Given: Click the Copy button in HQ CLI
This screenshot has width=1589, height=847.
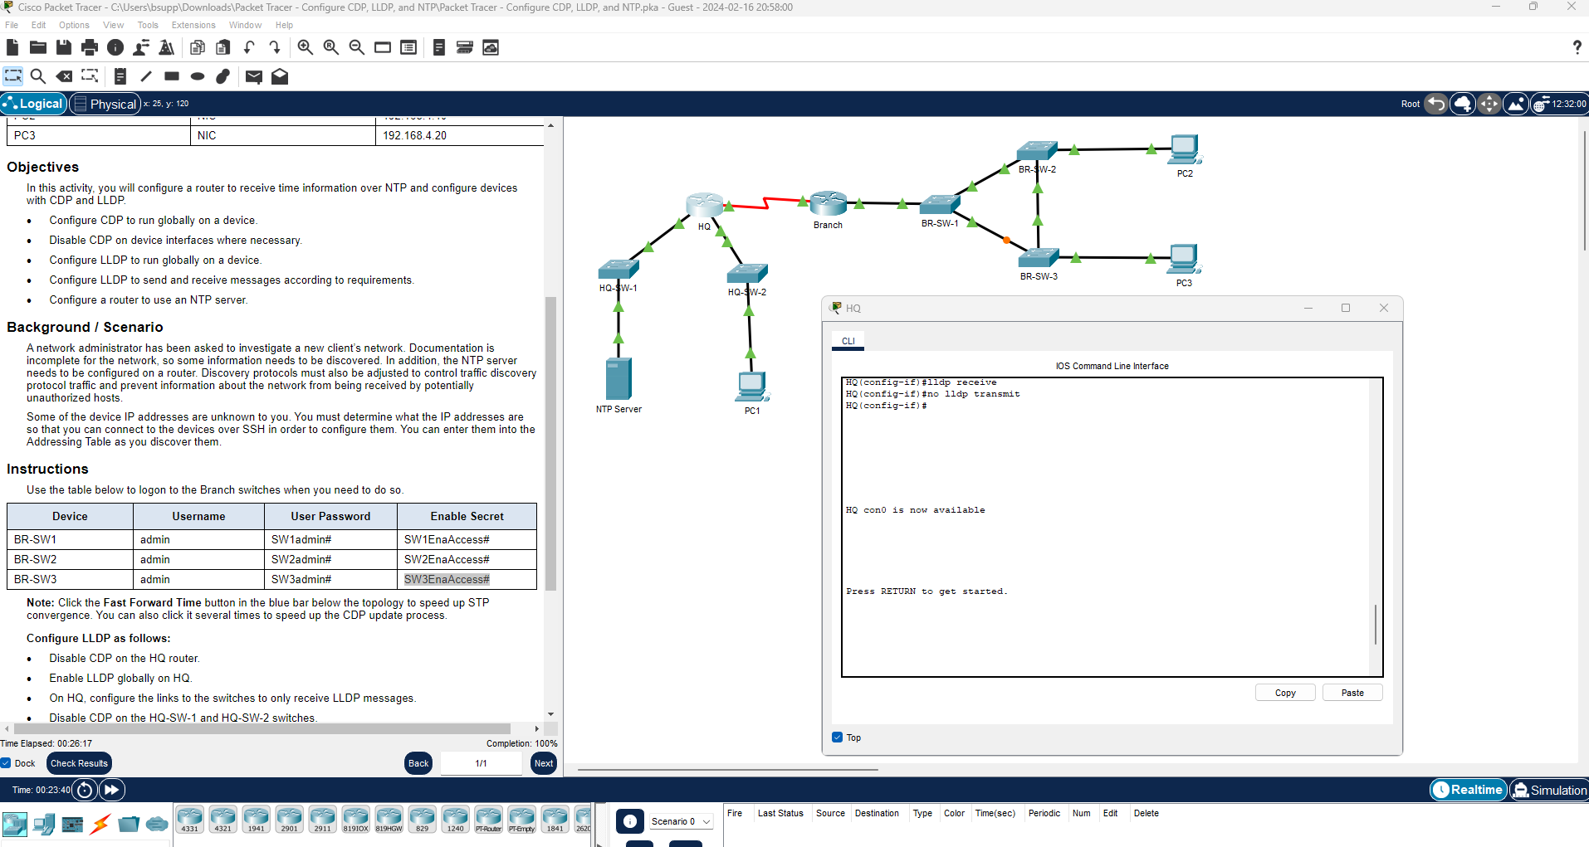Looking at the screenshot, I should point(1284,693).
